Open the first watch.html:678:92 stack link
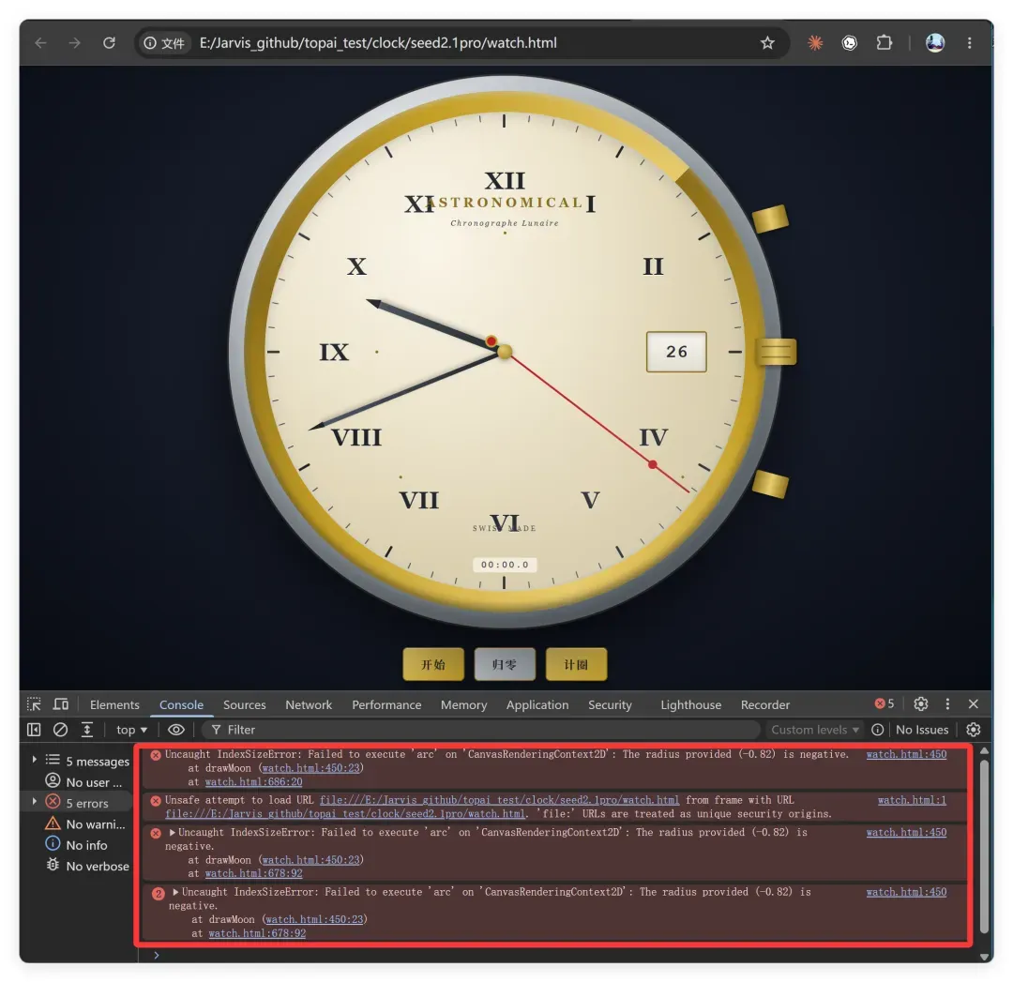 coord(253,873)
